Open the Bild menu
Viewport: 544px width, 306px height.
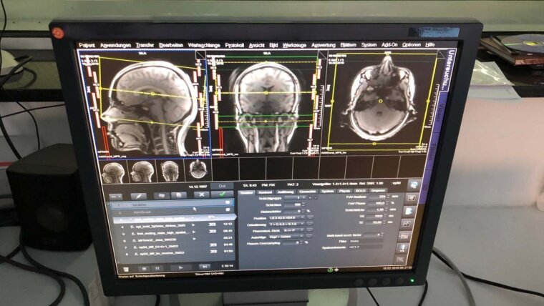273,45
